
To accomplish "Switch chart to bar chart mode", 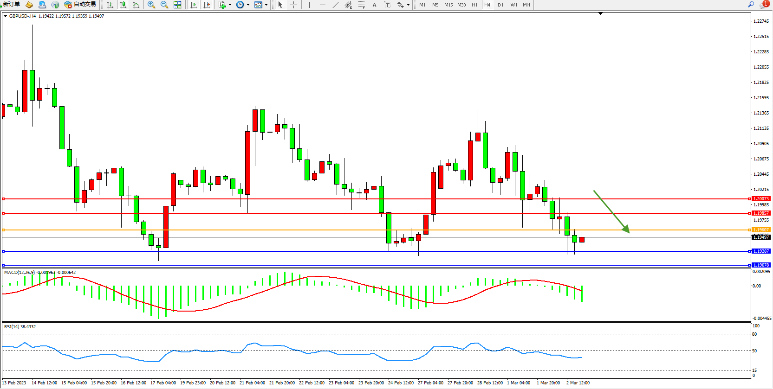I will coord(110,5).
